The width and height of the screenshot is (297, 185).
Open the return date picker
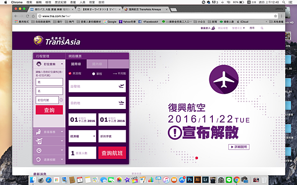(112, 119)
